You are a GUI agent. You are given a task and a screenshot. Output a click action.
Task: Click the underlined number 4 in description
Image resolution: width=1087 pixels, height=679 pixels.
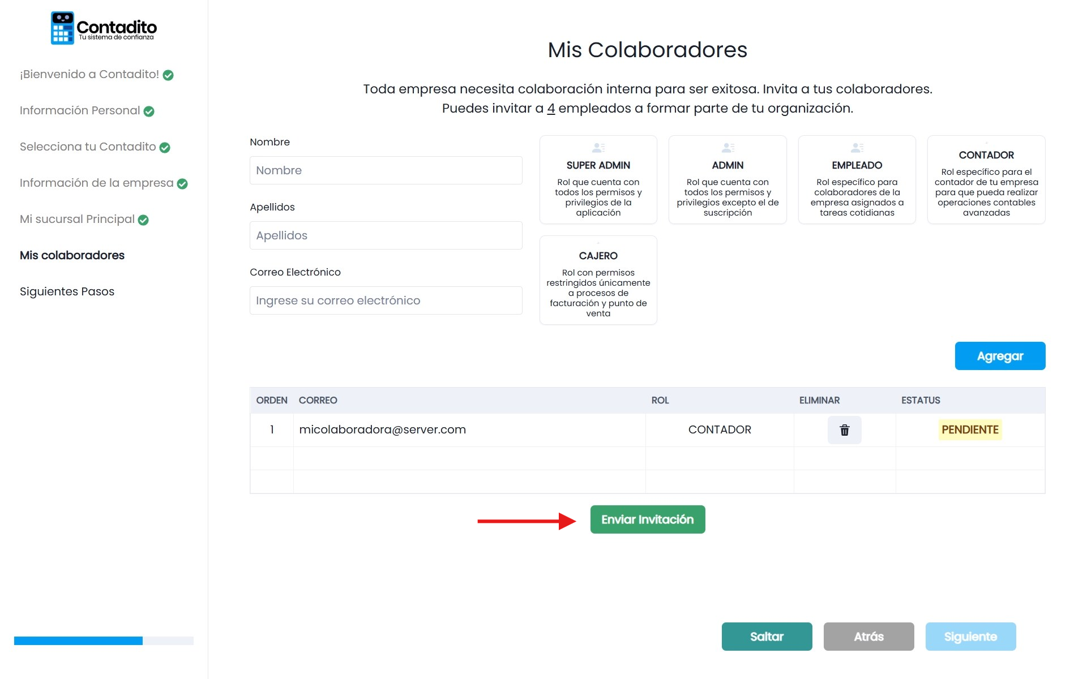tap(551, 108)
